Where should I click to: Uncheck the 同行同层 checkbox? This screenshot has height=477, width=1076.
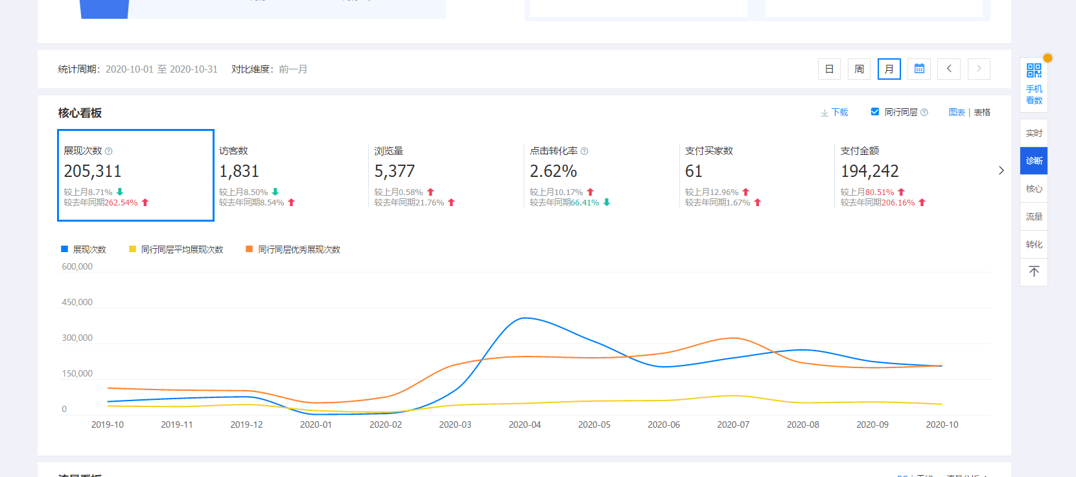tap(874, 112)
